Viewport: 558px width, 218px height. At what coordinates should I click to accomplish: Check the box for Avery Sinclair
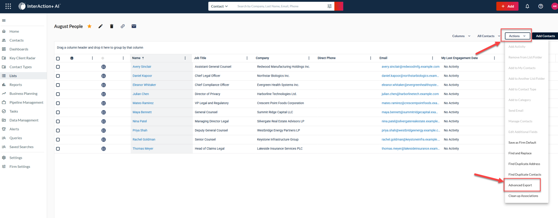[58, 67]
